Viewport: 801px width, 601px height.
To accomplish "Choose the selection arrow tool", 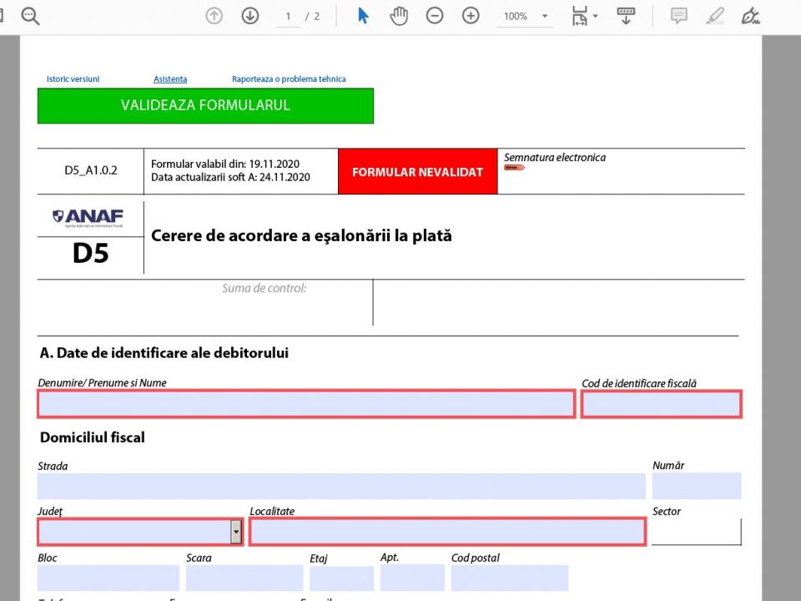I will (363, 16).
